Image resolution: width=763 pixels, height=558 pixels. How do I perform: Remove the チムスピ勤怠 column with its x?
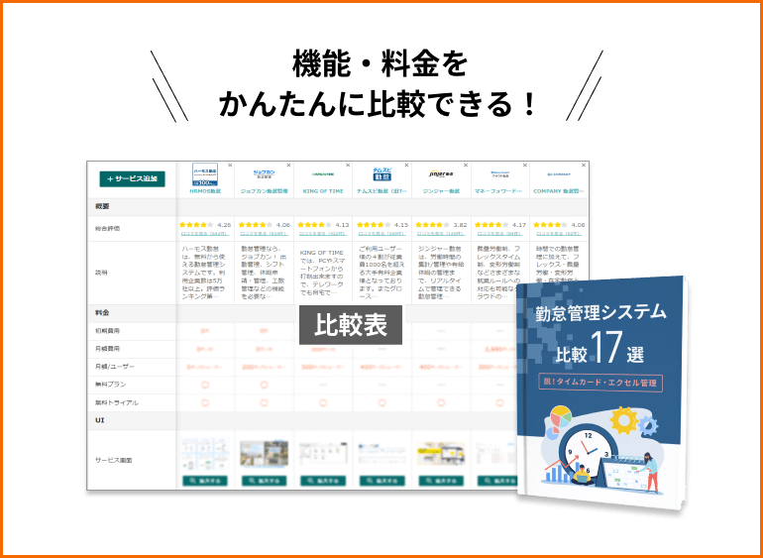pos(407,166)
